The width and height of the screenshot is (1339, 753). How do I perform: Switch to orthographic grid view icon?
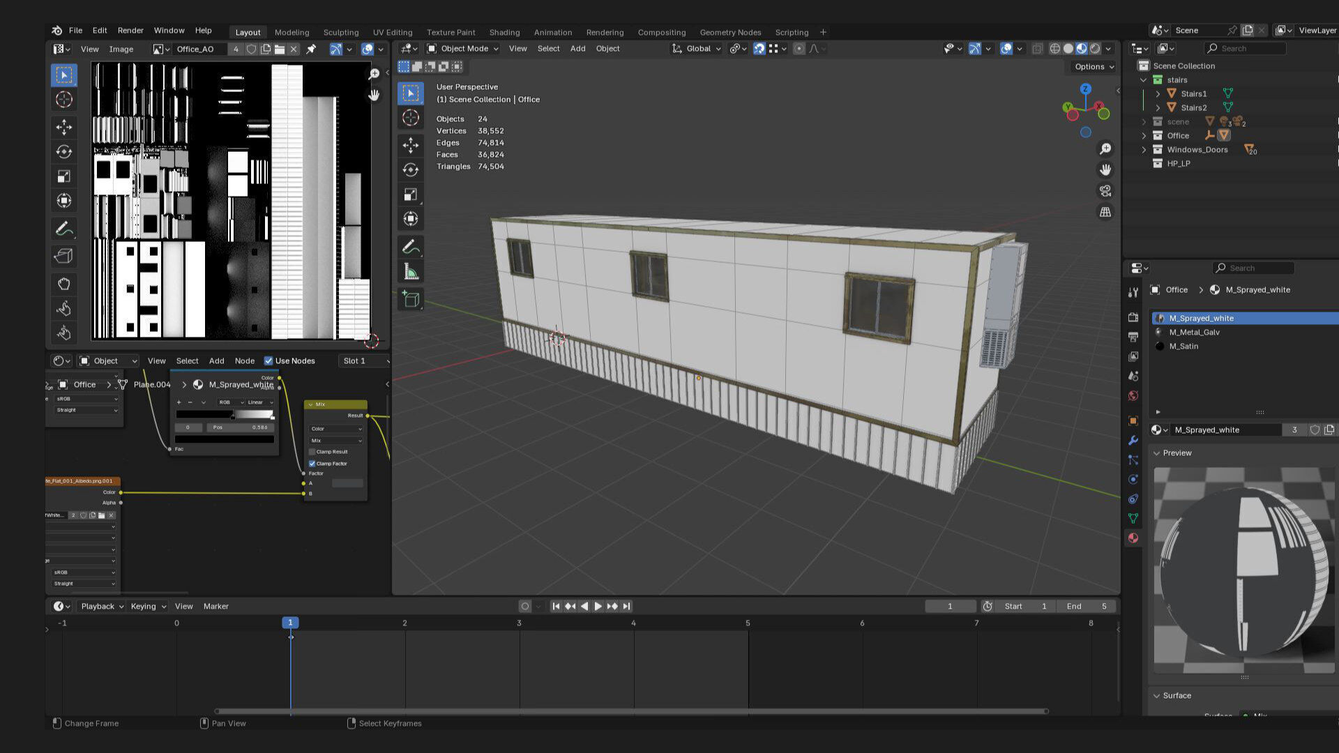point(1105,212)
